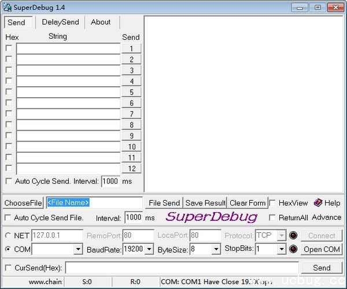The height and width of the screenshot is (289, 347).
Task: Select the NET radio button
Action: coord(8,235)
